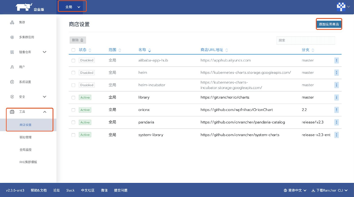Click the 搜索 search input field
The image size is (354, 197).
(x=306, y=40)
